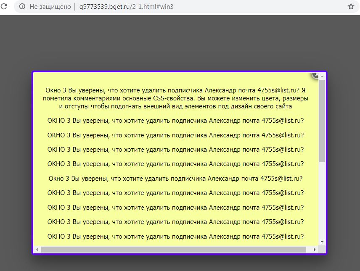Click the first uppercase "ОКНО 3" line

coord(175,121)
